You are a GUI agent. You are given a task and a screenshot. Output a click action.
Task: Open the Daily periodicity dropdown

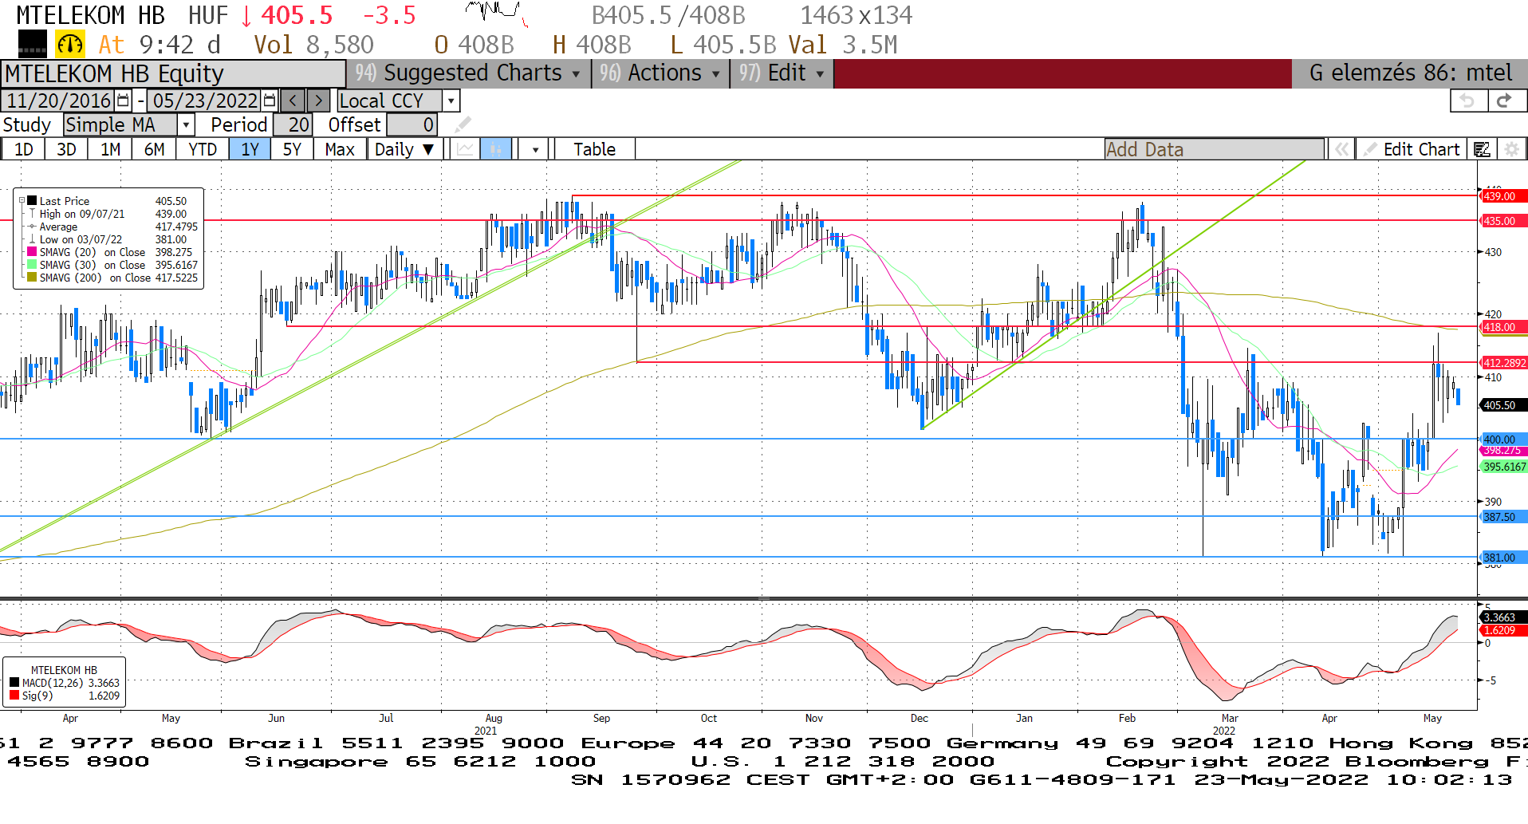[404, 149]
